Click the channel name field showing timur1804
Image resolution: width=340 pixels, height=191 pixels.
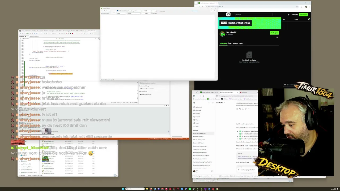(146, 11)
